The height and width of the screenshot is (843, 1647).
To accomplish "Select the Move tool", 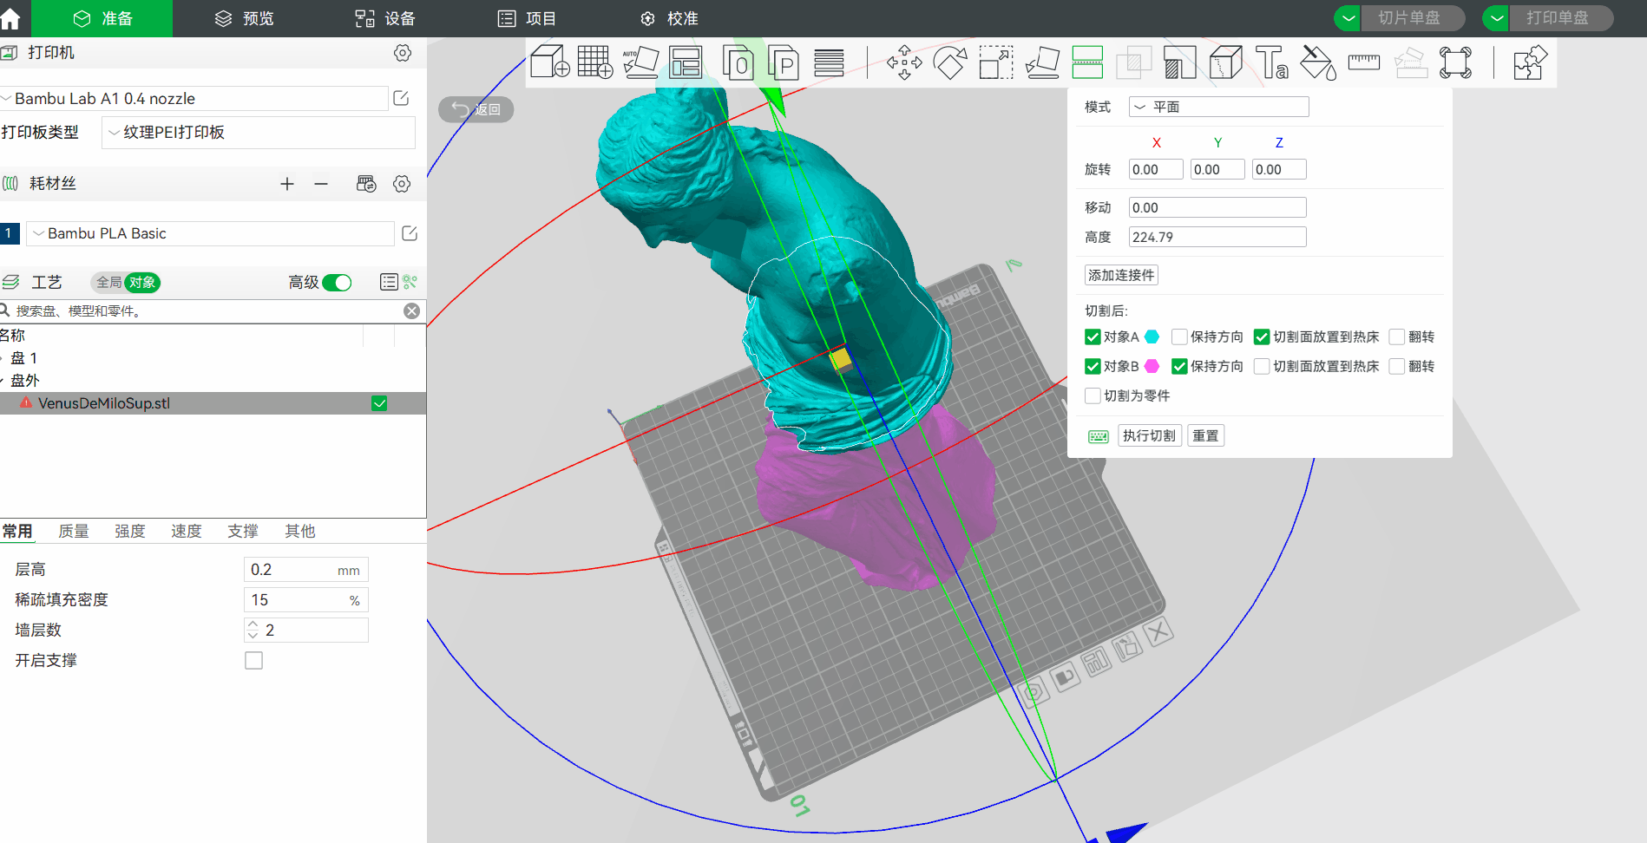I will tap(904, 62).
